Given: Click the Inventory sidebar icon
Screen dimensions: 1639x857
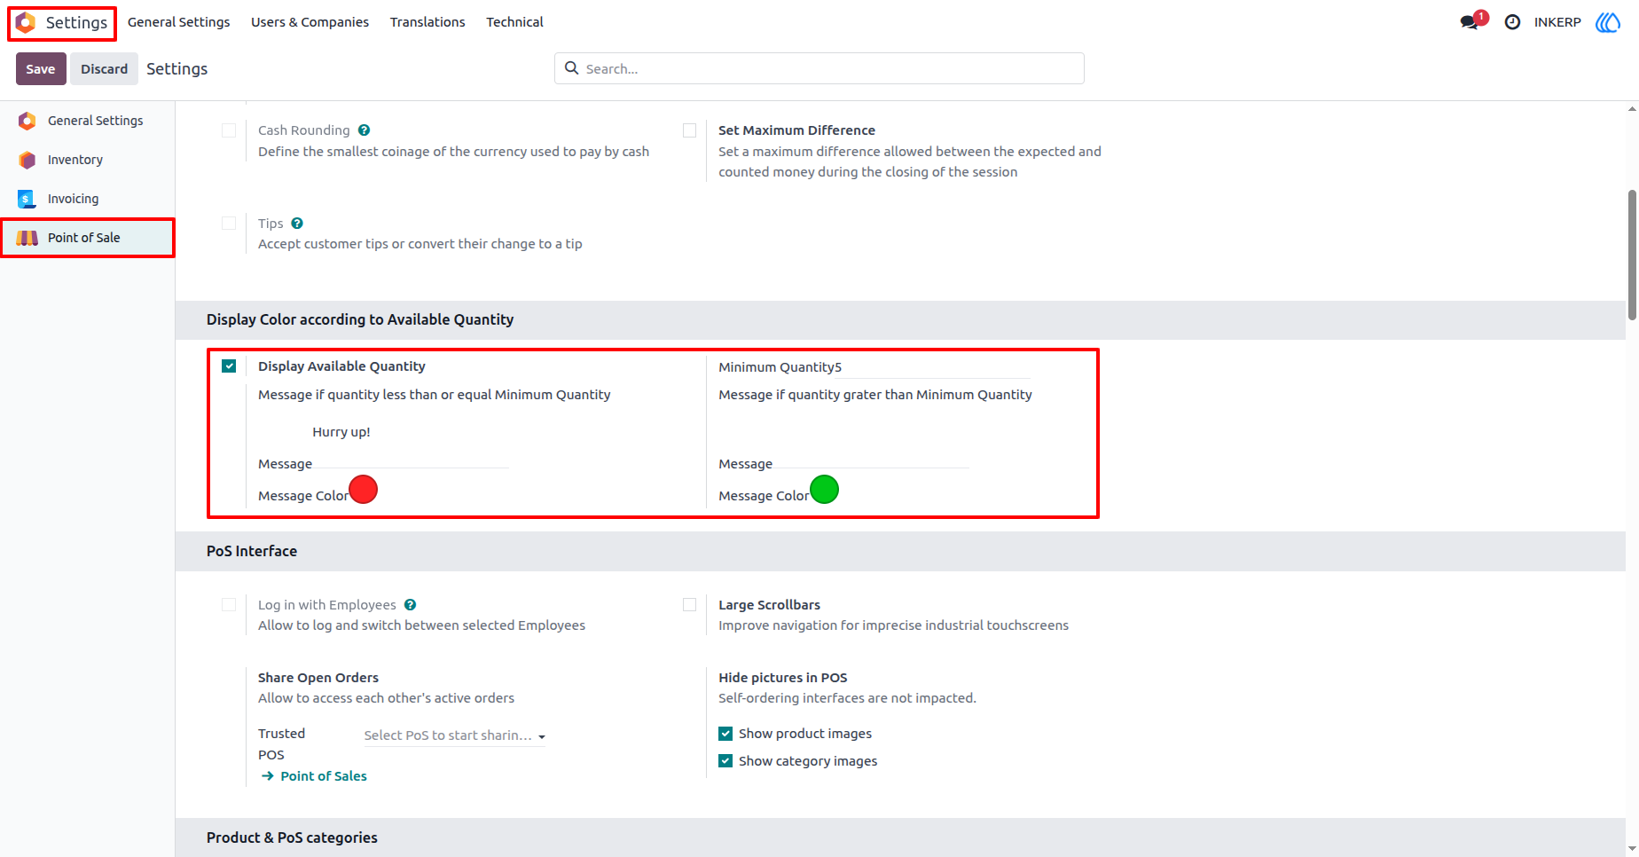Looking at the screenshot, I should click(27, 160).
